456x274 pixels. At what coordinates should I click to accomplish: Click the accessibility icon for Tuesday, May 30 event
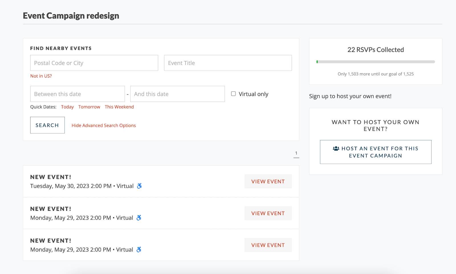click(139, 186)
